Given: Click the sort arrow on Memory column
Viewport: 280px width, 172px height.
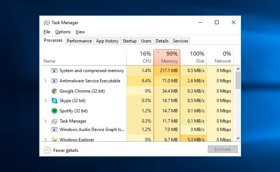Looking at the screenshot, I should 158,52.
